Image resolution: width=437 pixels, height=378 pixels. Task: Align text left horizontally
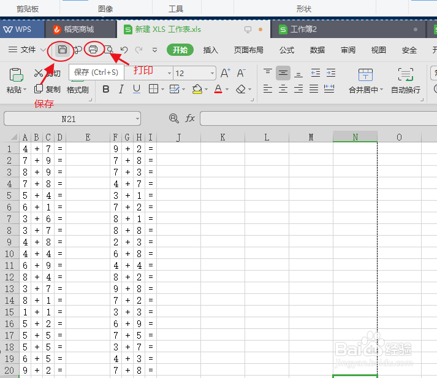[268, 89]
